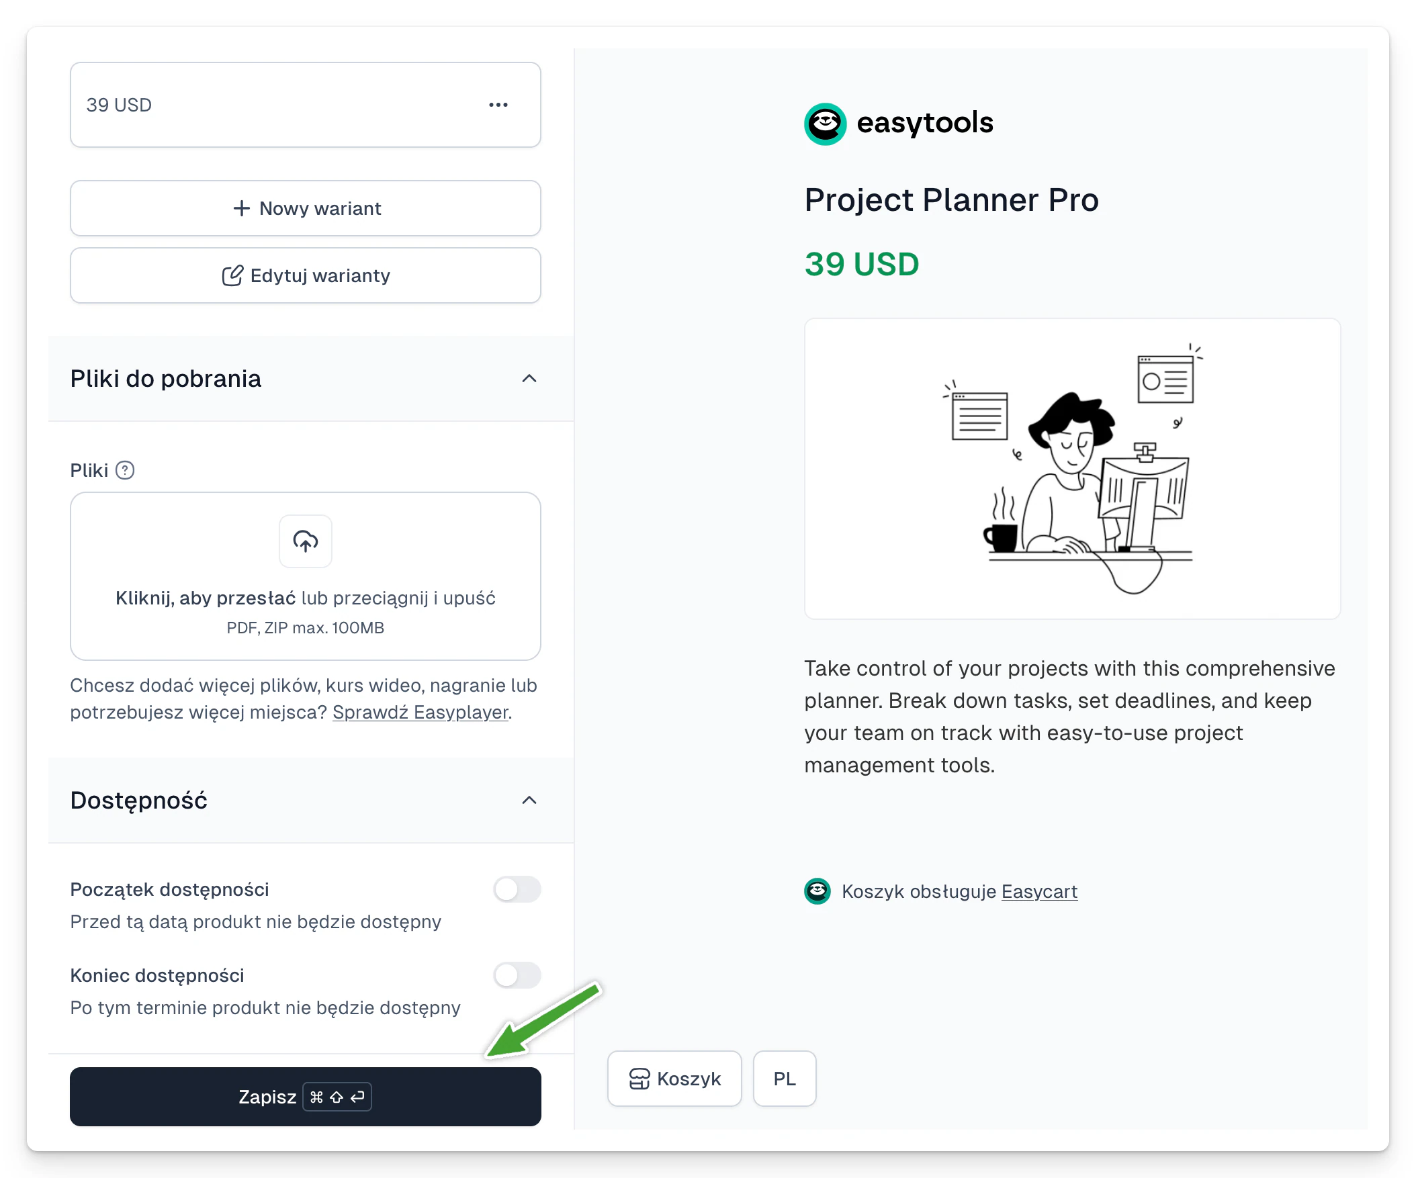The image size is (1416, 1178).
Task: Collapse the Pliki do pobrania section
Action: click(x=529, y=379)
